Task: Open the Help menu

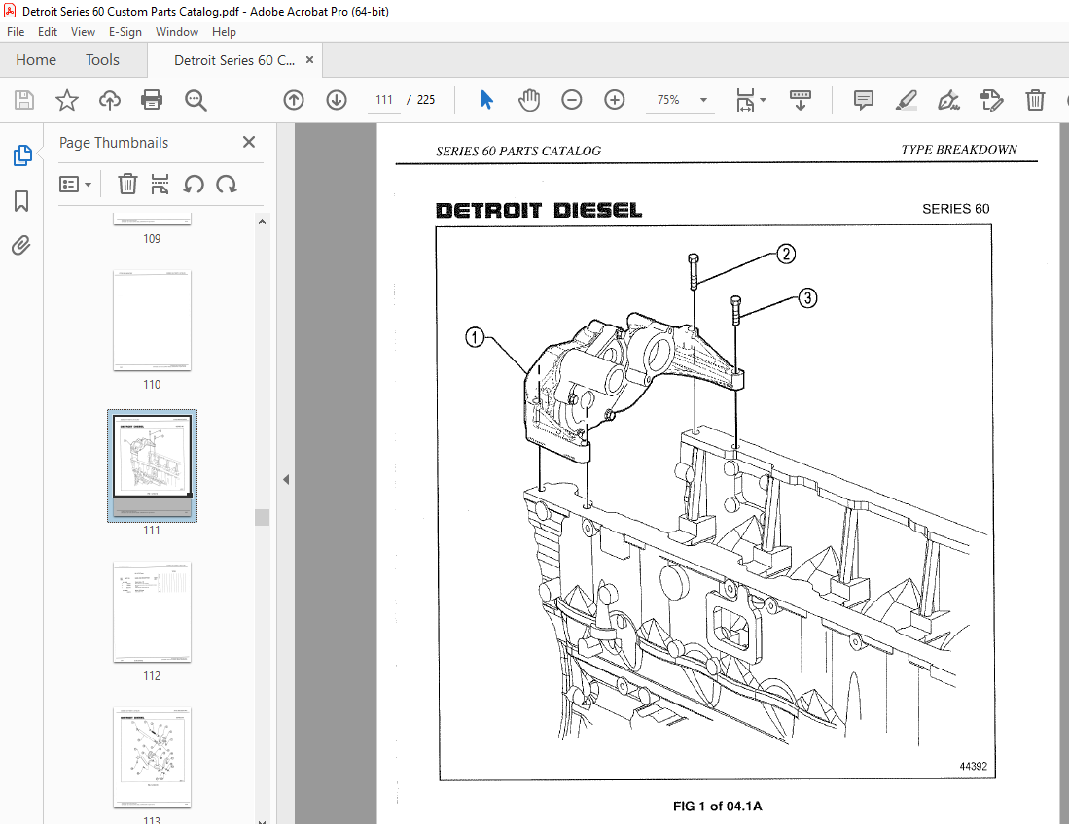Action: click(x=224, y=31)
